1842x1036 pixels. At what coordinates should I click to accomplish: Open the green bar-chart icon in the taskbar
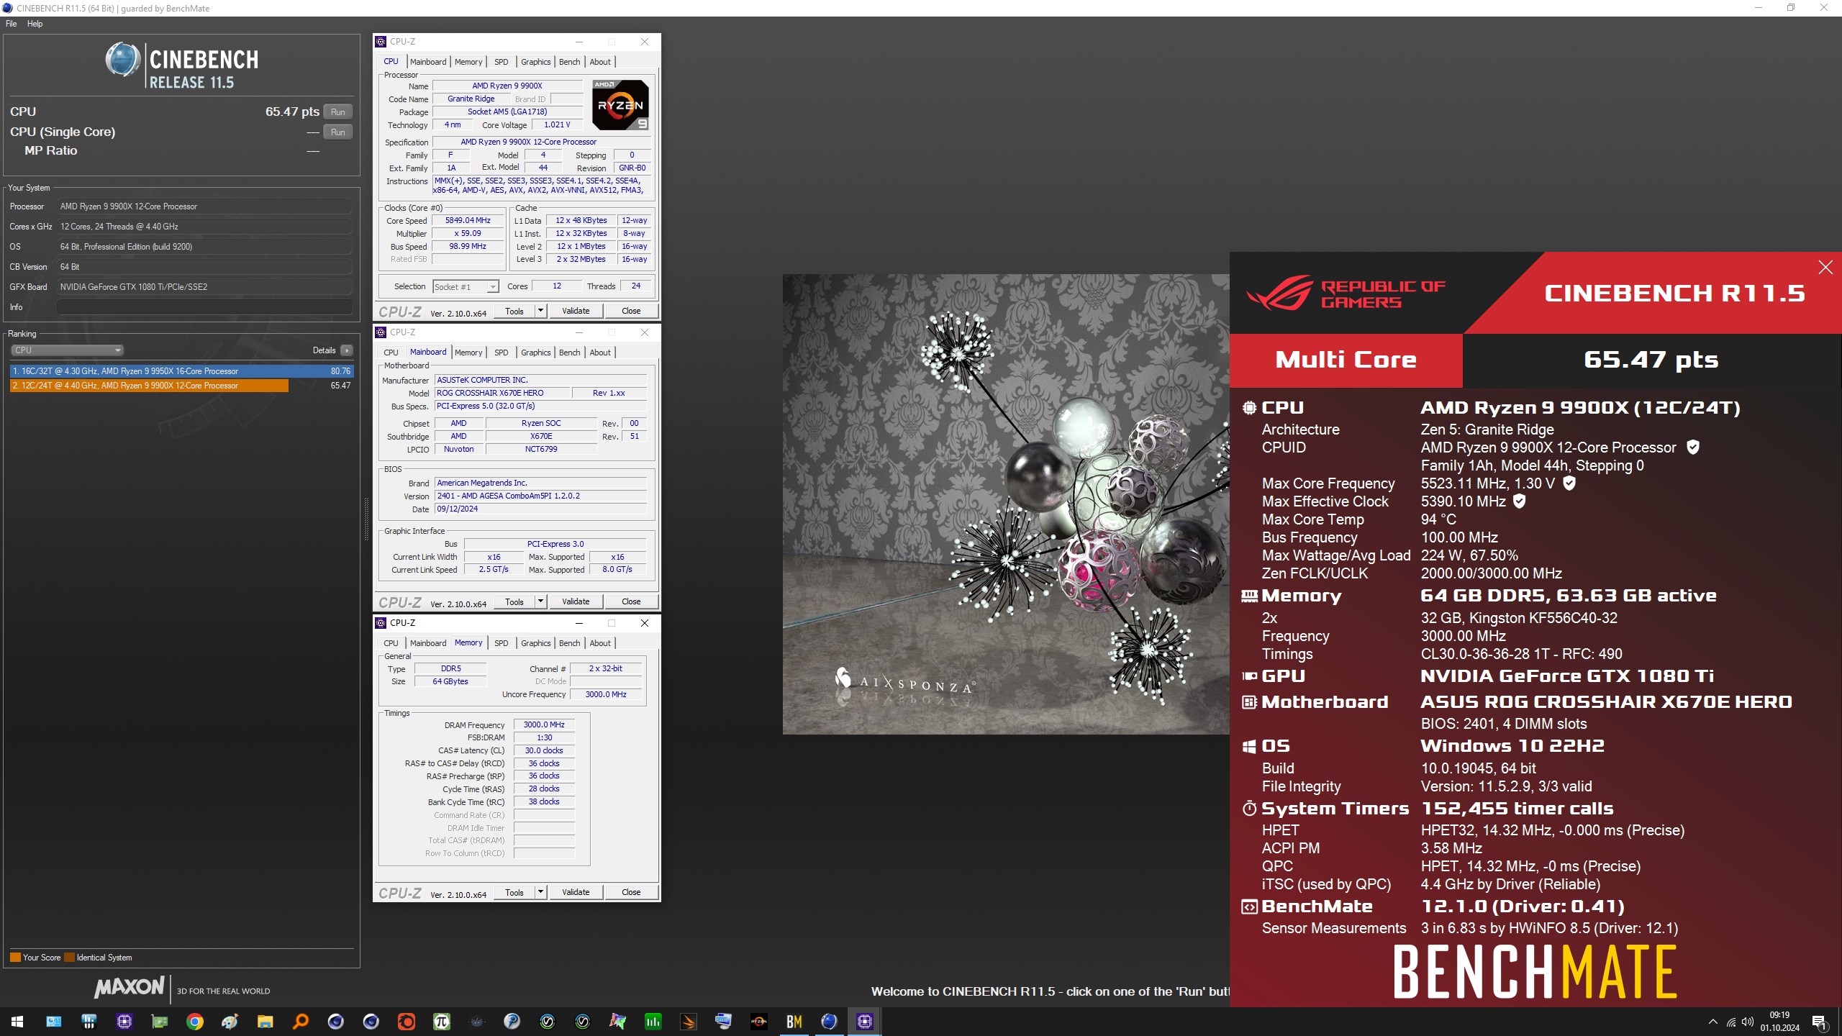tap(653, 1022)
